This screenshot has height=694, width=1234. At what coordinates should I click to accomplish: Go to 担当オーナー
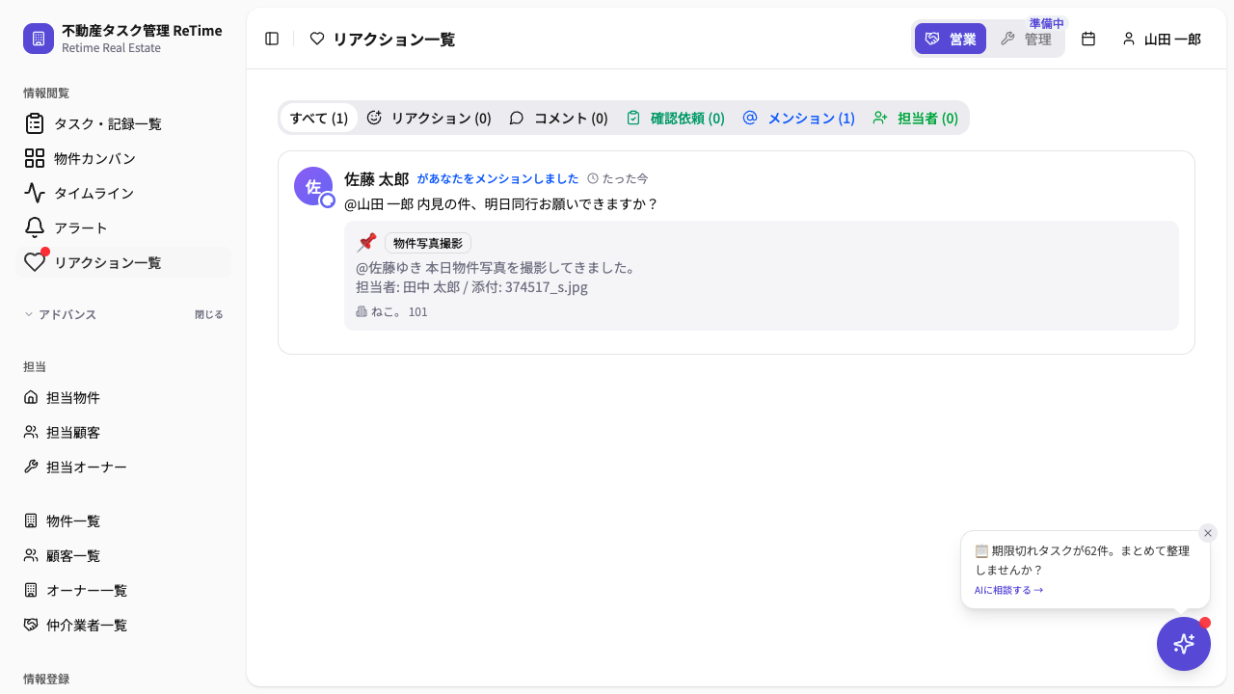[123, 467]
